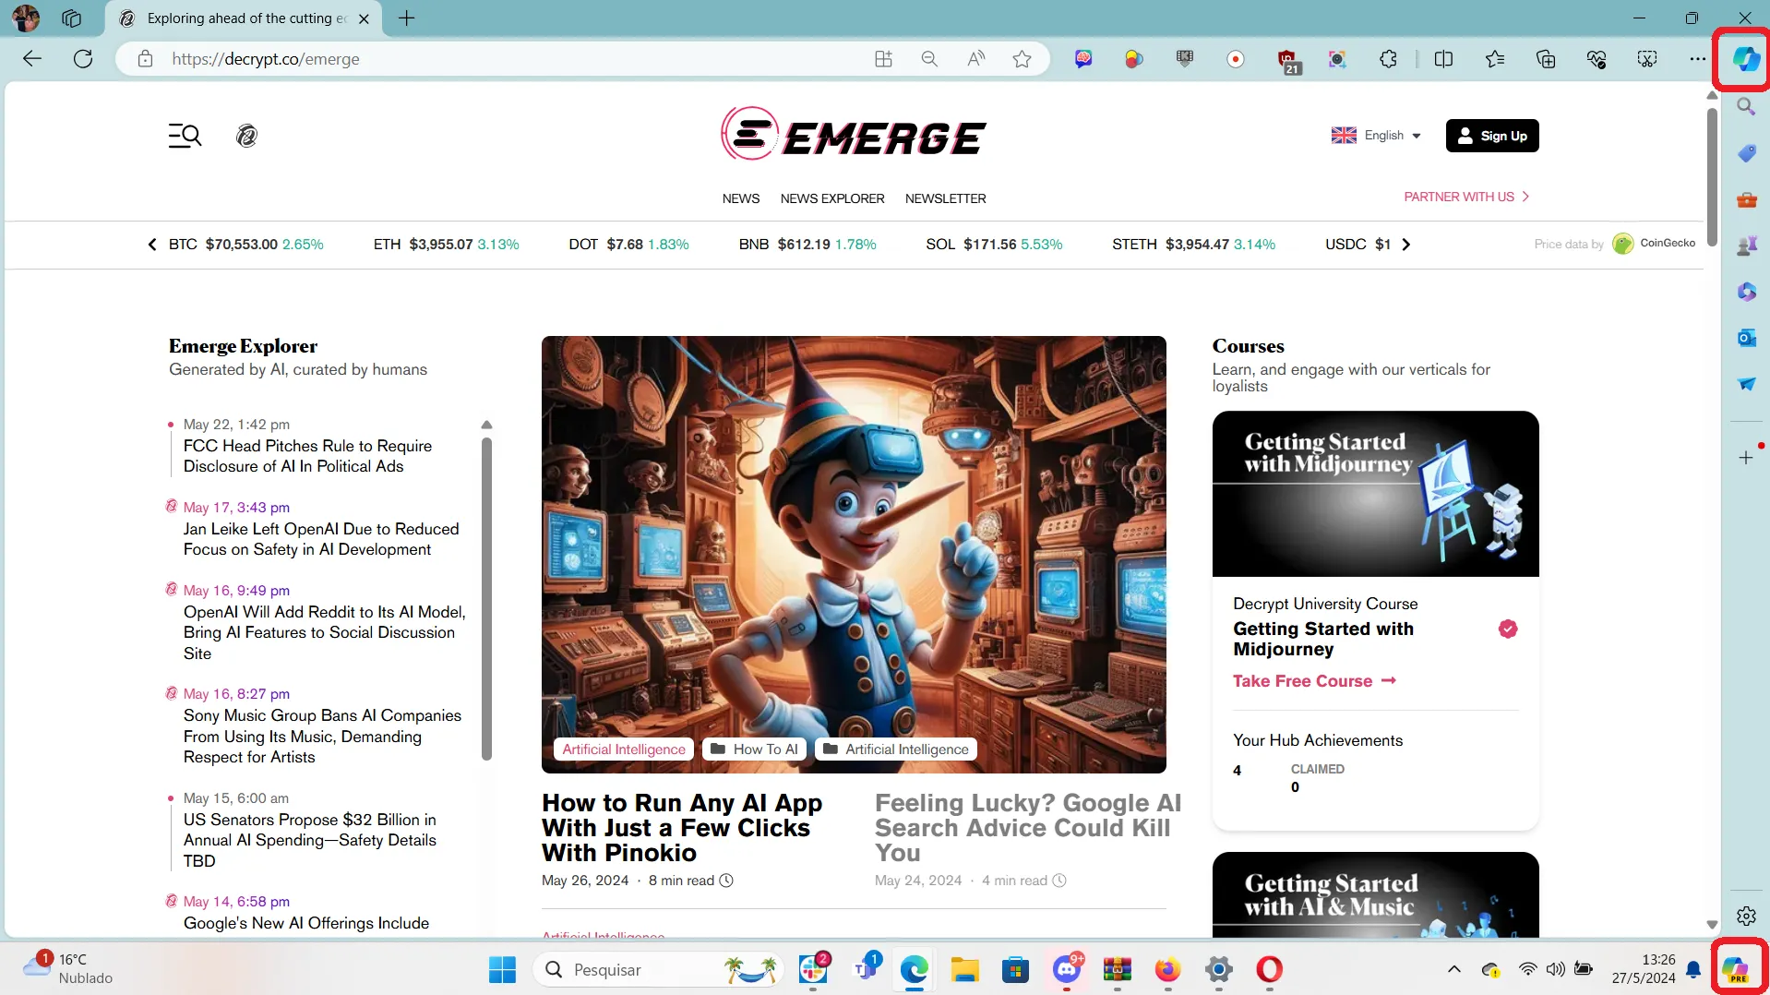Show hidden system tray icons
The image size is (1770, 995).
click(x=1453, y=969)
